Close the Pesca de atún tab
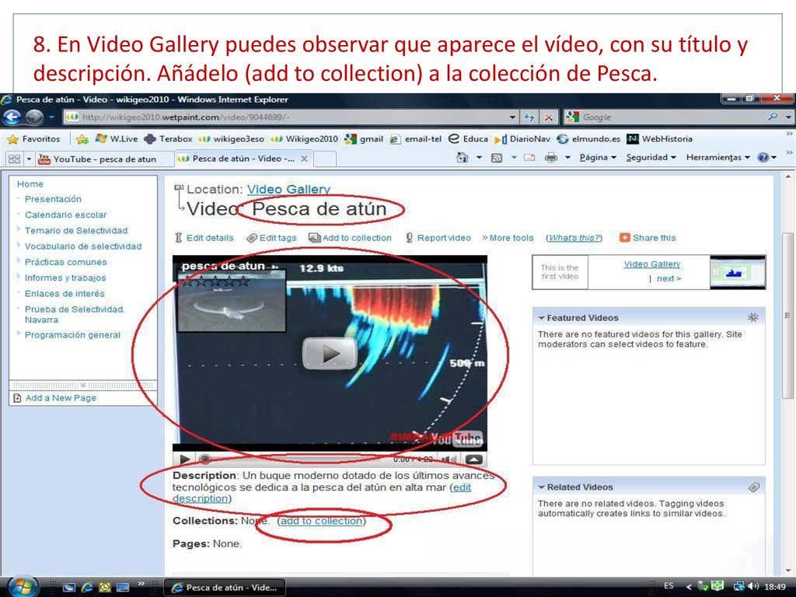The height and width of the screenshot is (597, 796). (304, 159)
